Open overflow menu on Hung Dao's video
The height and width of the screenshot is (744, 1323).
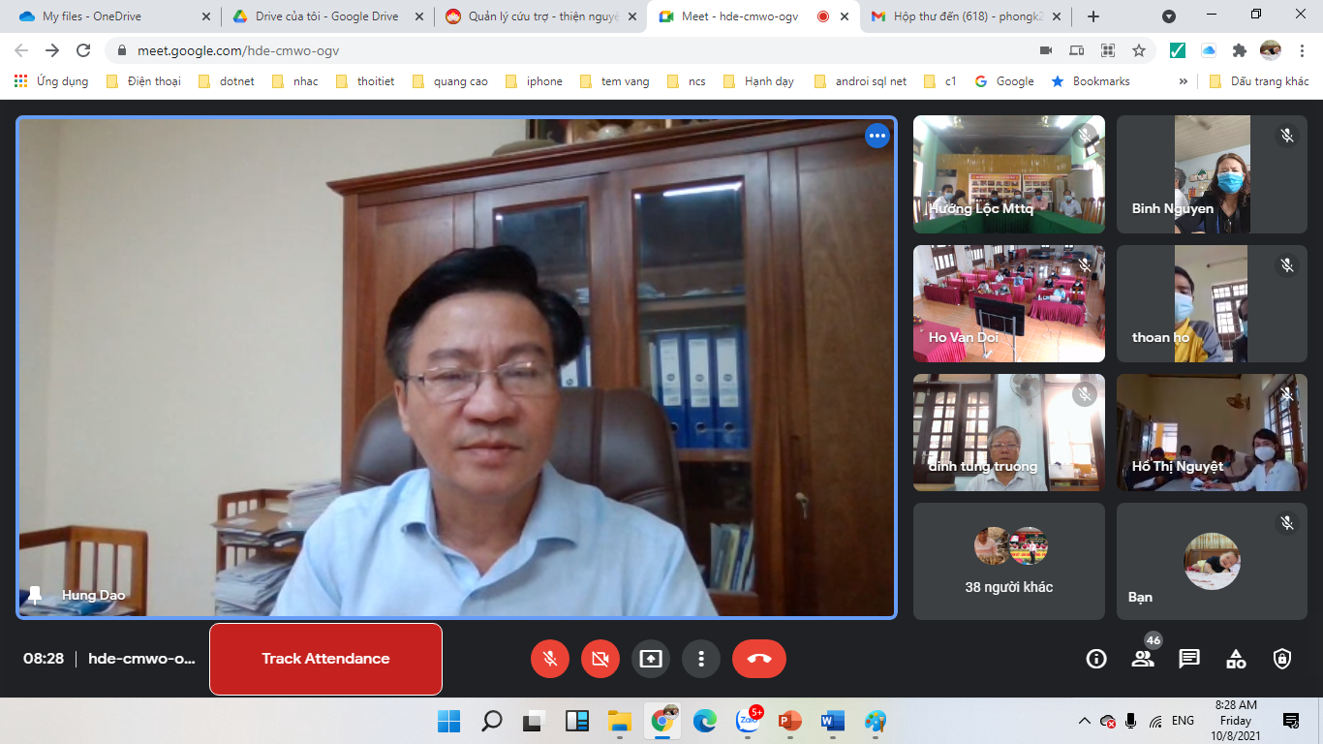(876, 136)
